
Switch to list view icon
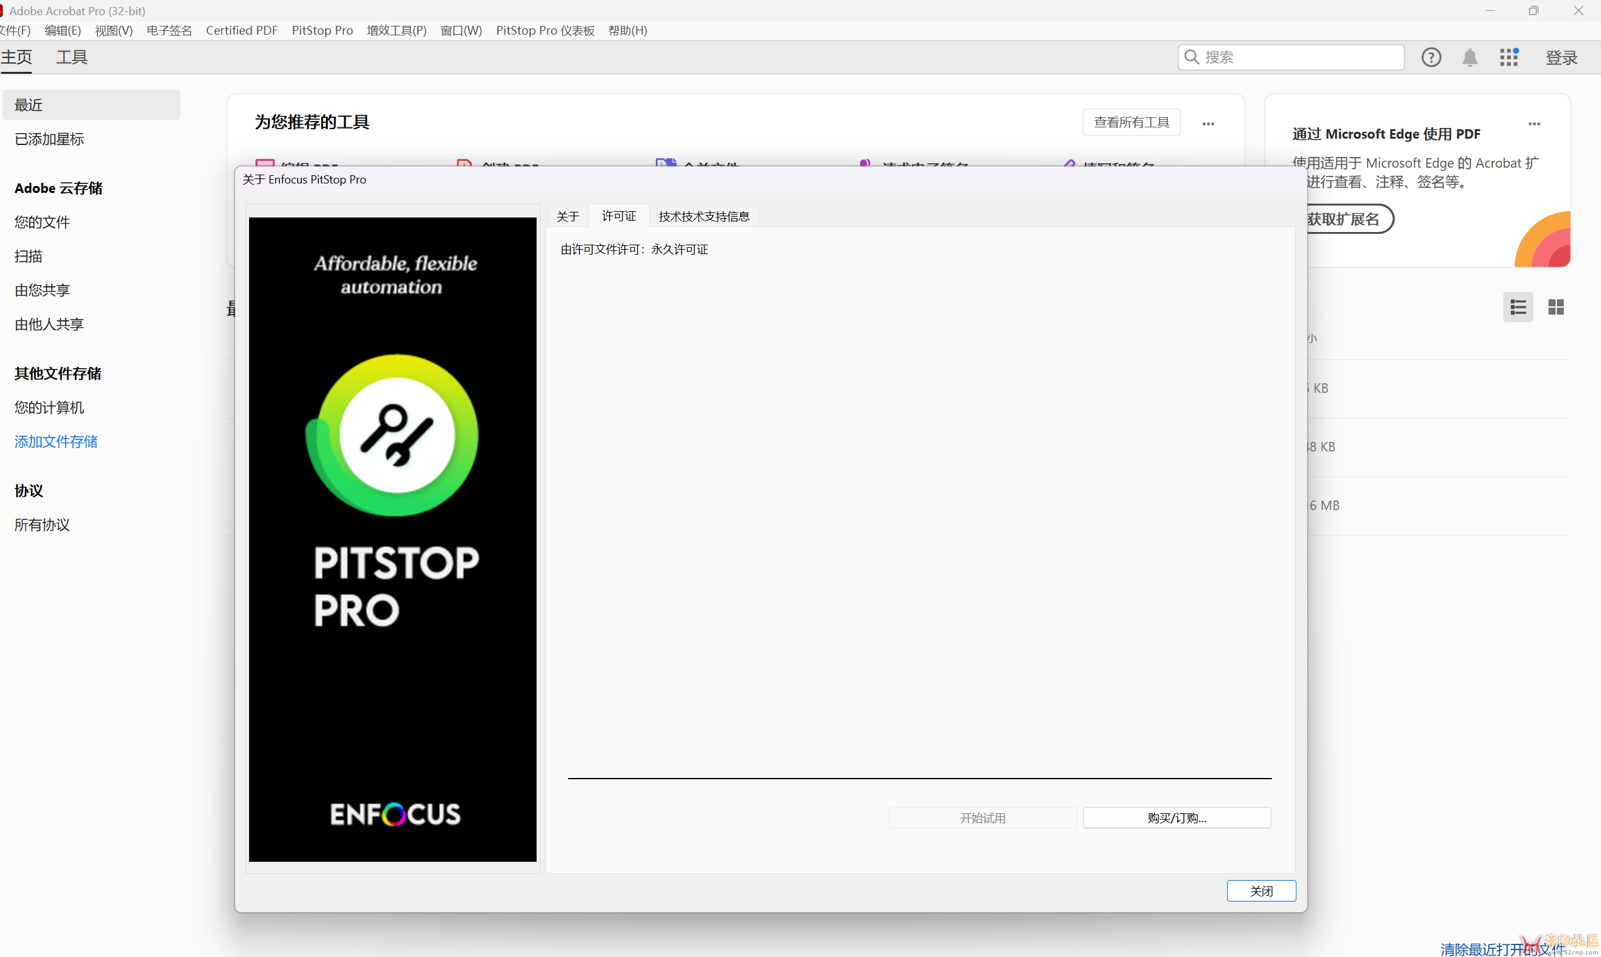(x=1518, y=307)
